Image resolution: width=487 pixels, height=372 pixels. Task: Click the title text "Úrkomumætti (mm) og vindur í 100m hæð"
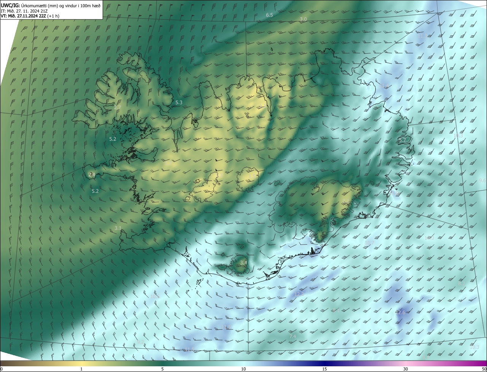61,5
